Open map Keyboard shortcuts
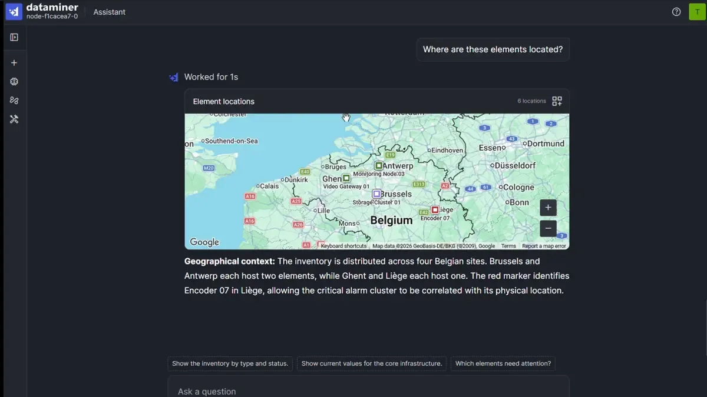Image resolution: width=707 pixels, height=397 pixels. (x=343, y=246)
